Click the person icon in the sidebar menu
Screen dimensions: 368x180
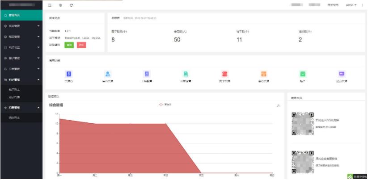tap(5, 69)
